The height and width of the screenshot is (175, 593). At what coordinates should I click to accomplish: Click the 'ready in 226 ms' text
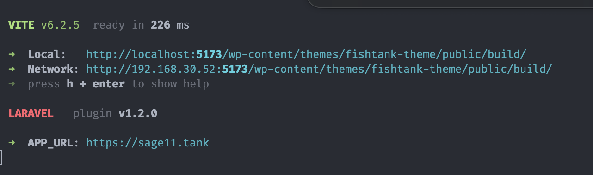click(x=141, y=25)
